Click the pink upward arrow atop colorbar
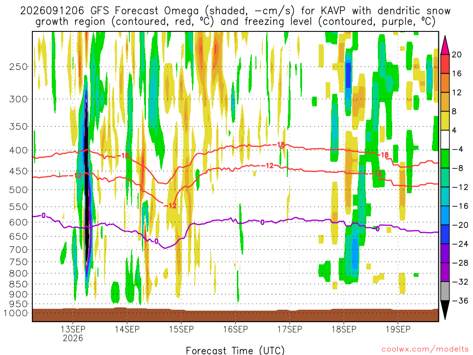The image size is (473, 355). coord(445,45)
